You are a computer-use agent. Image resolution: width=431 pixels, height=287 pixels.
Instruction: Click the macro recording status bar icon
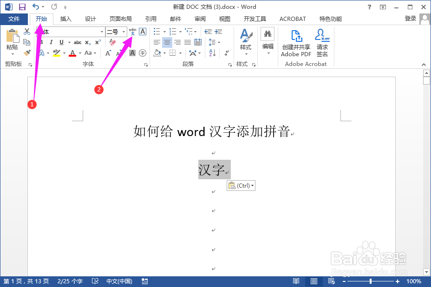coord(144,281)
